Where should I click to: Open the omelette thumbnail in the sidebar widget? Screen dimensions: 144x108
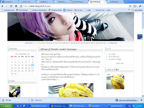[115, 82]
